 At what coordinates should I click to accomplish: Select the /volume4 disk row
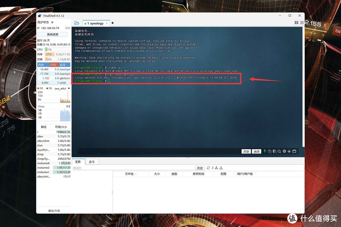pos(54,163)
